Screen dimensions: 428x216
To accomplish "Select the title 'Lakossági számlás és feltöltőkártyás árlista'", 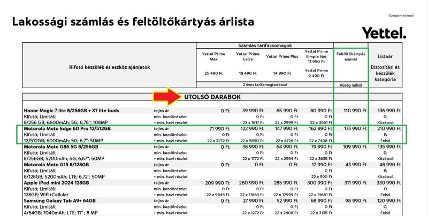I will (133, 21).
